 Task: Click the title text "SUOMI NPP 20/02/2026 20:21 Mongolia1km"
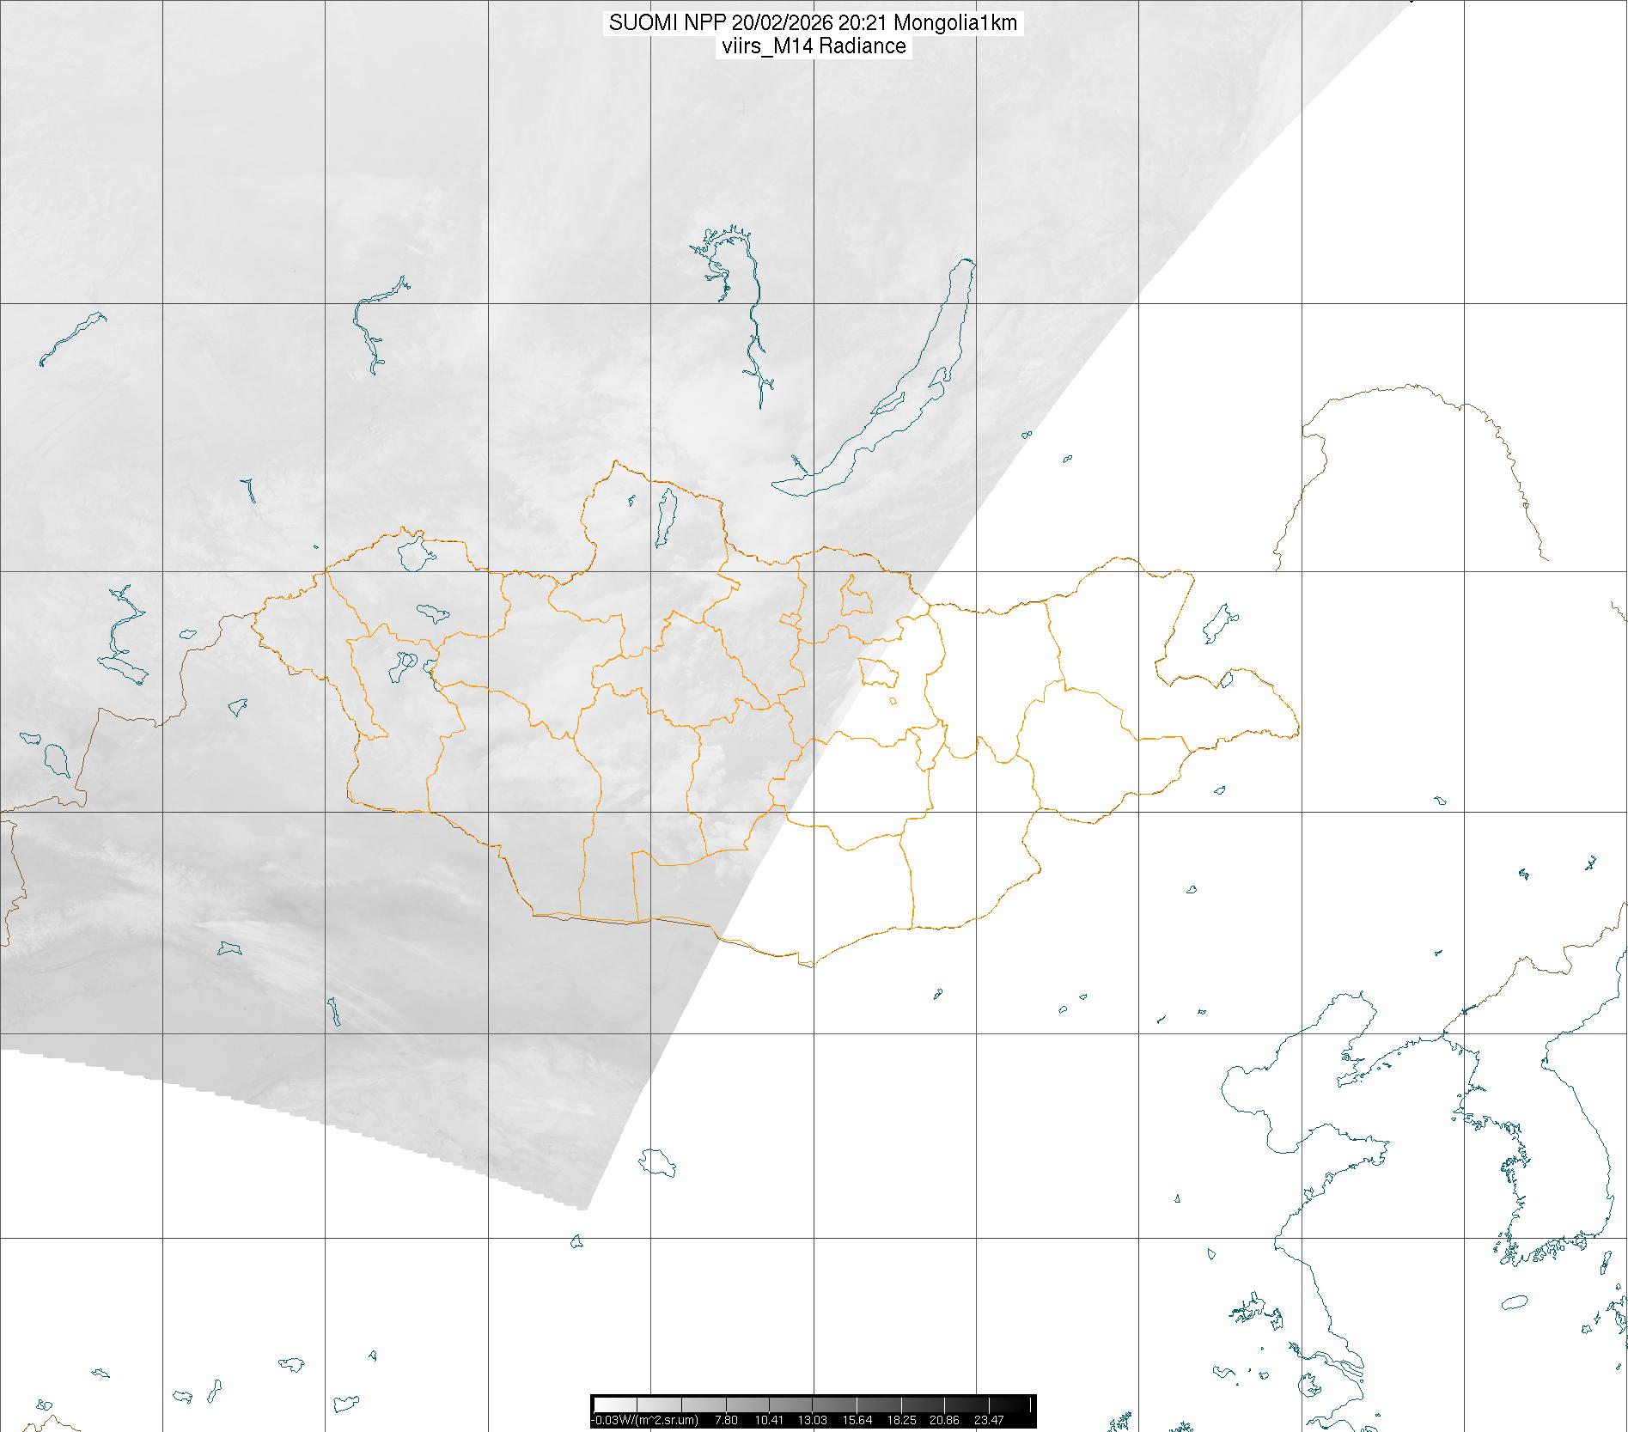tap(813, 23)
